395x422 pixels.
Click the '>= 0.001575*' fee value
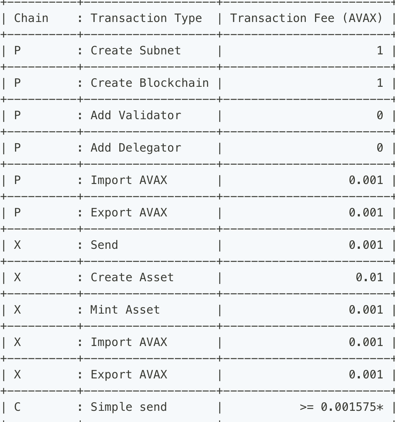pos(341,407)
